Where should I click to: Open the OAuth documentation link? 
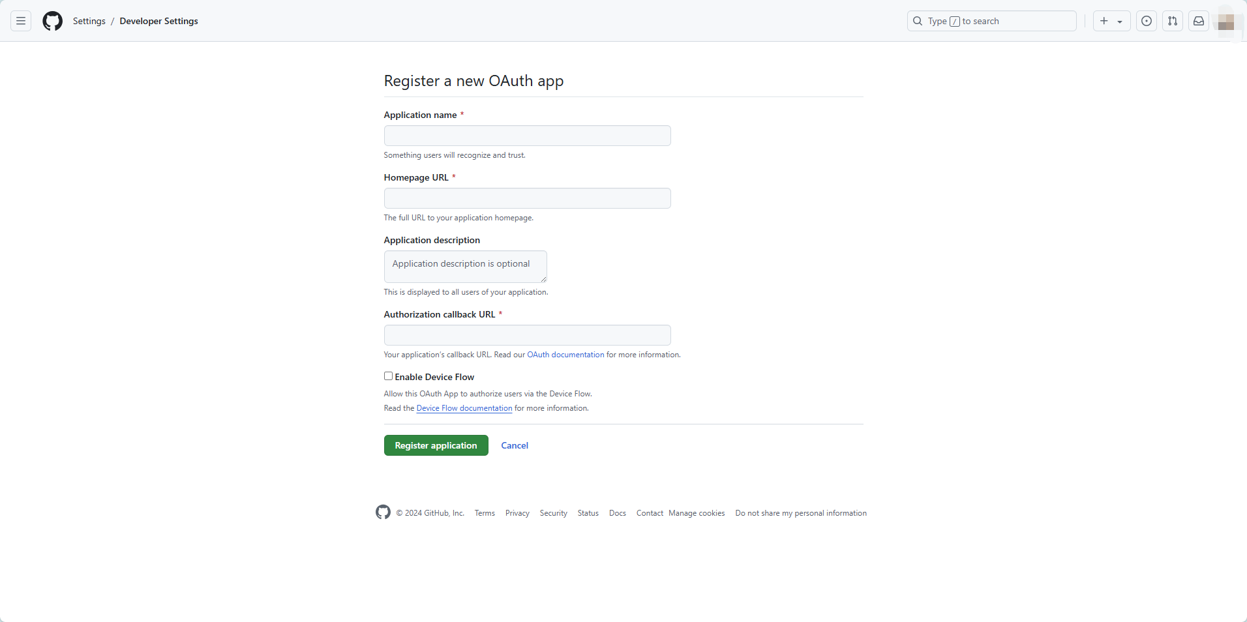[x=565, y=355]
